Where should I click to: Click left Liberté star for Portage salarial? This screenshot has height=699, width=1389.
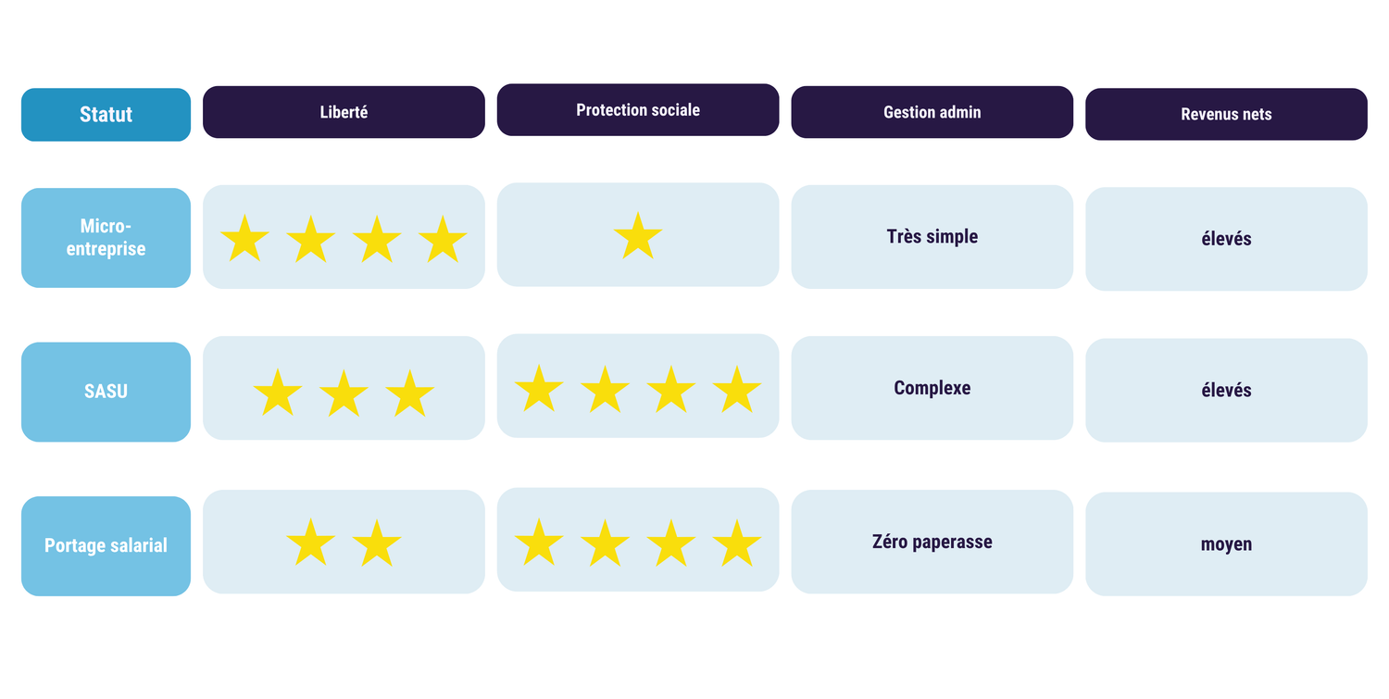pyautogui.click(x=310, y=543)
